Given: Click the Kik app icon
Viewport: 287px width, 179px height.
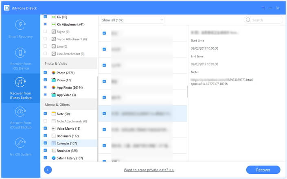Looking at the screenshot, I should pyautogui.click(x=53, y=17).
